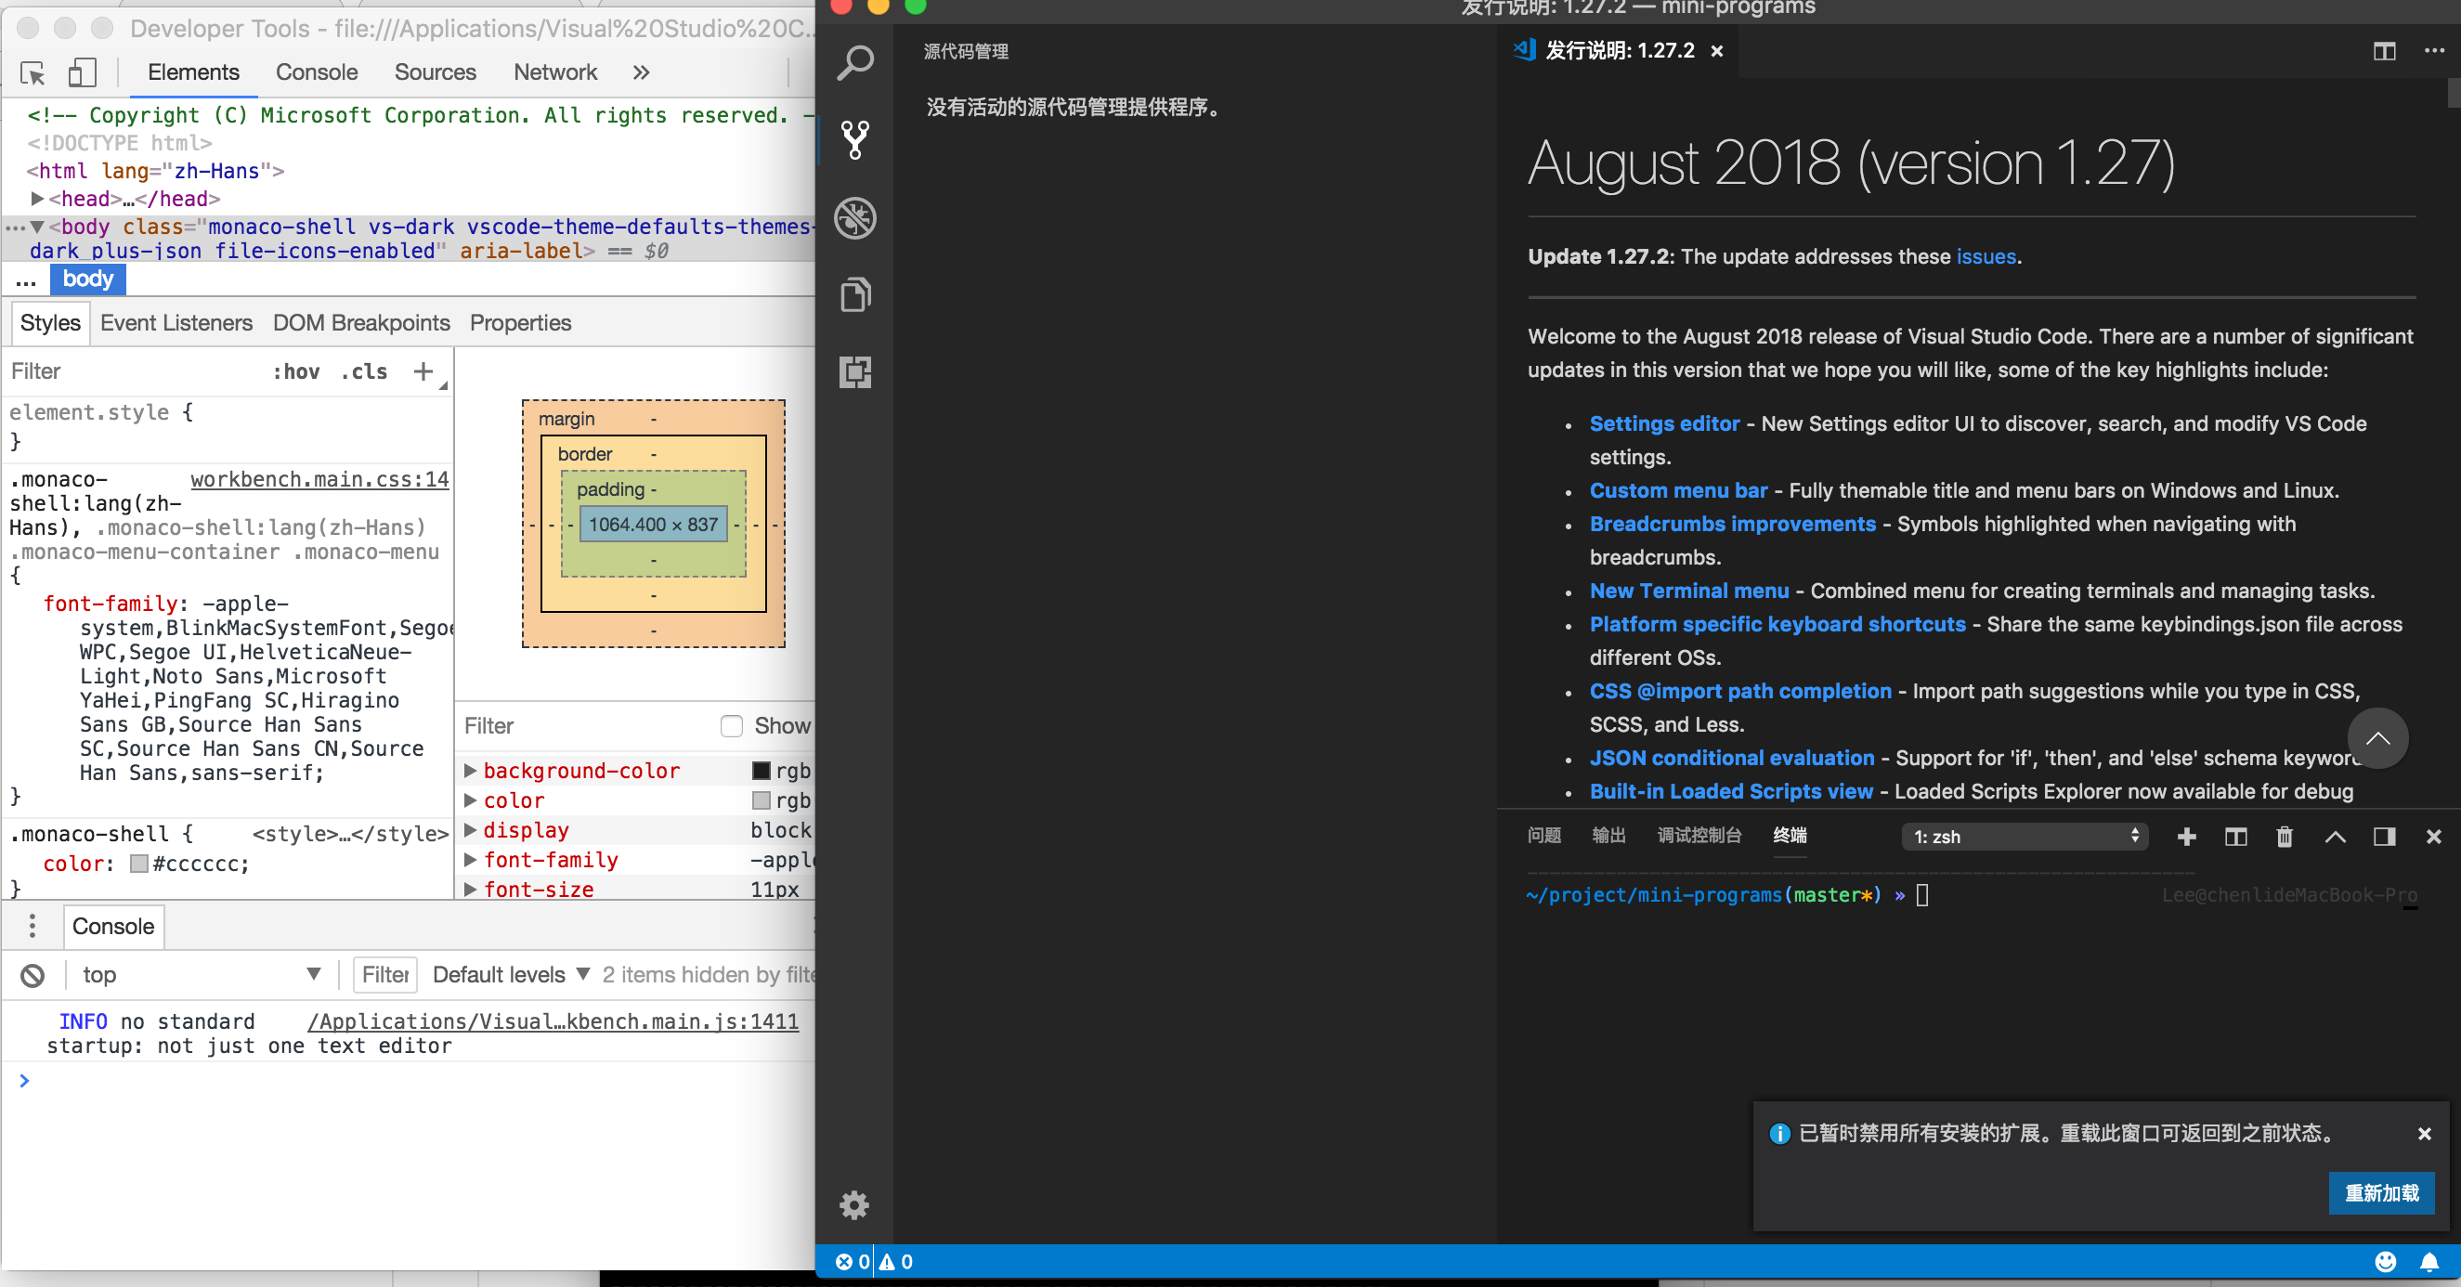The image size is (2461, 1287).
Task: Toggle :hov pseudo-class state in Styles
Action: pyautogui.click(x=296, y=371)
